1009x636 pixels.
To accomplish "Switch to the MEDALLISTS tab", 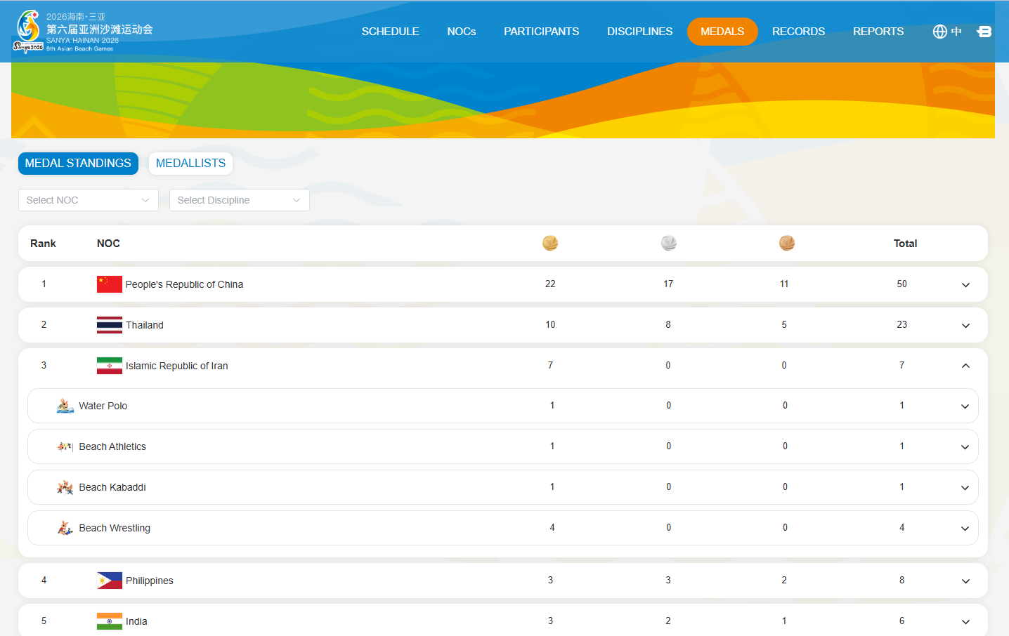I will (x=190, y=163).
